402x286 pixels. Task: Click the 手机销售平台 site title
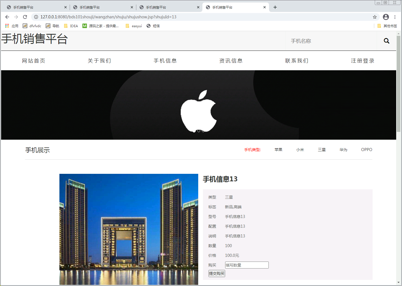click(34, 39)
